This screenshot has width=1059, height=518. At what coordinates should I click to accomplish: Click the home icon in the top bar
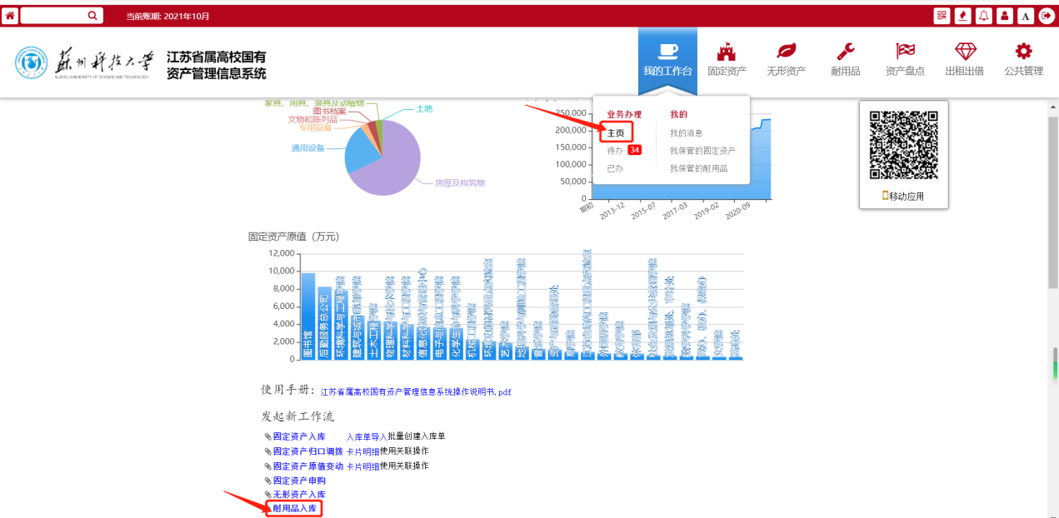click(10, 16)
